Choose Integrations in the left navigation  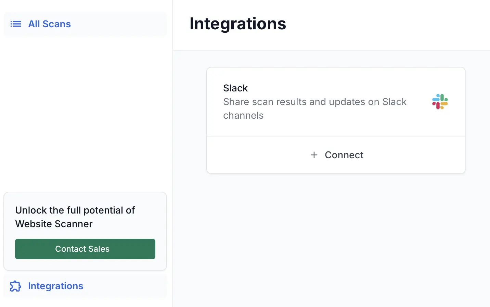point(55,286)
